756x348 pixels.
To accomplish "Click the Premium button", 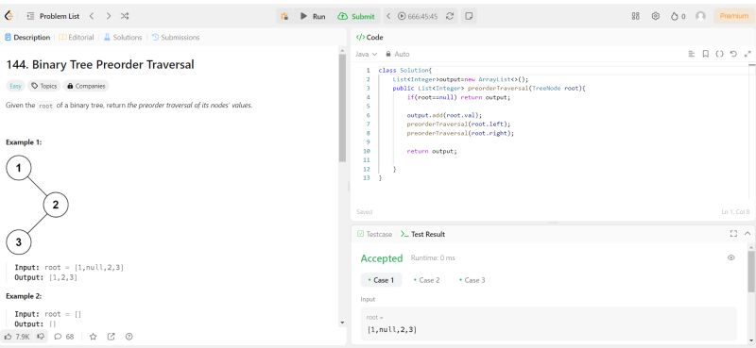I will 734,16.
